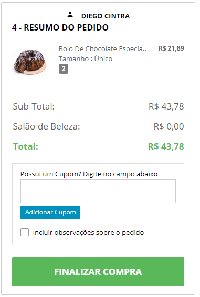Click the user profile icon
This screenshot has height=297, width=200.
pos(70,15)
